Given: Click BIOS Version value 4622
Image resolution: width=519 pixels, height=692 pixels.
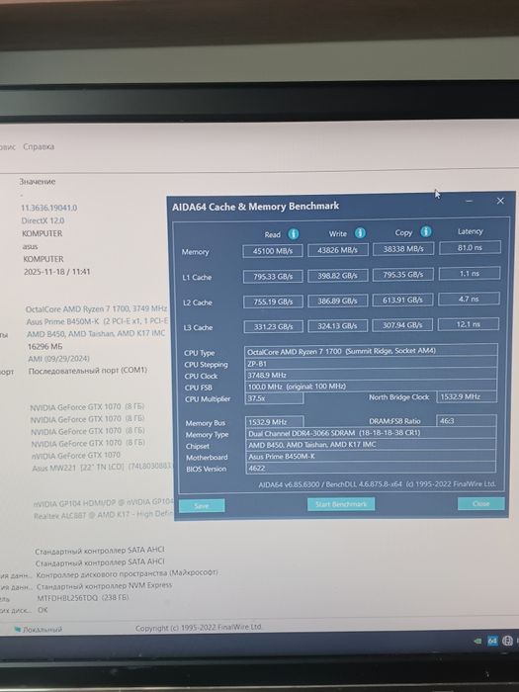Looking at the screenshot, I should 371,468.
